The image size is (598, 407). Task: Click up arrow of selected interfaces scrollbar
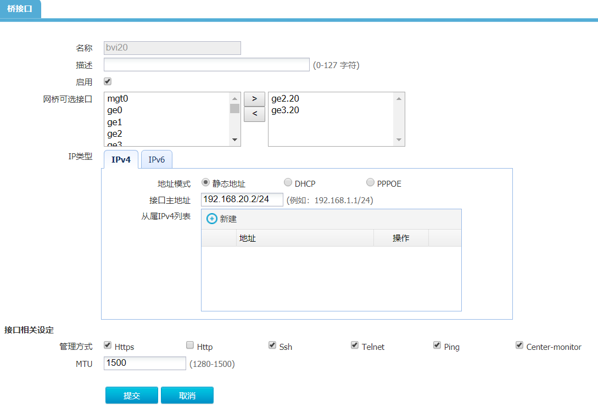(x=399, y=98)
